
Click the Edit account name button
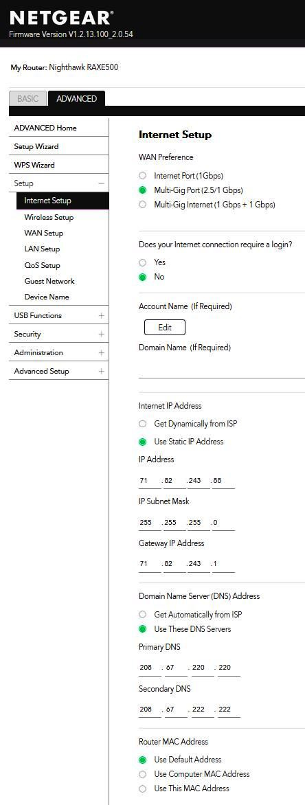pos(165,328)
